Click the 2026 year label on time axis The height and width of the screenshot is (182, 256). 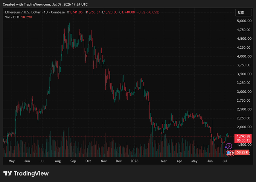point(134,161)
